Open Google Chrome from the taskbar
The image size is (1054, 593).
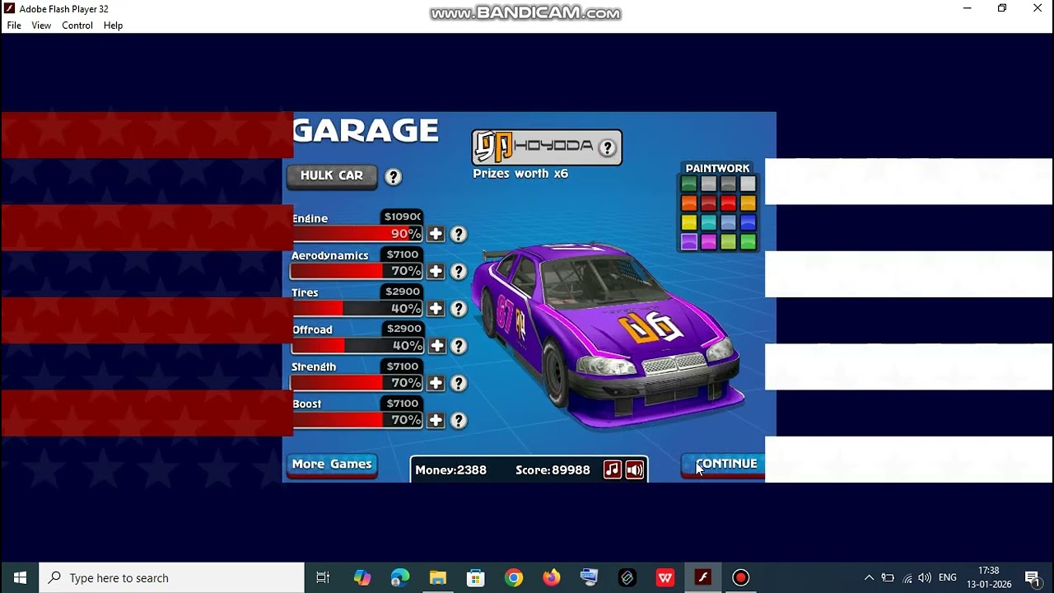[x=514, y=578]
